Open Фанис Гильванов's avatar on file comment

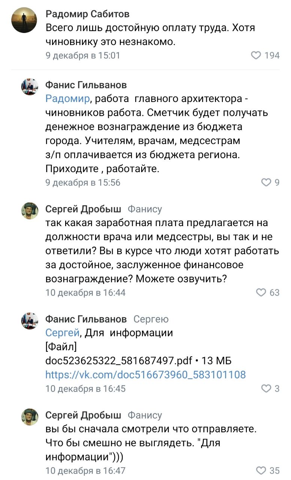pos(30,321)
